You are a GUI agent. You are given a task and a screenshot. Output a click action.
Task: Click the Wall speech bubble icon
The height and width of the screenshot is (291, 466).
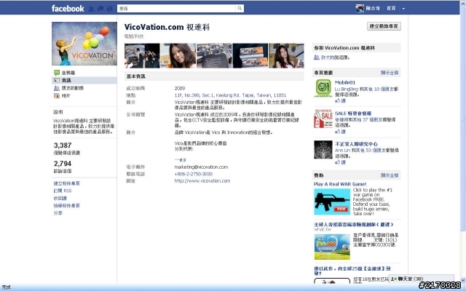[57, 73]
